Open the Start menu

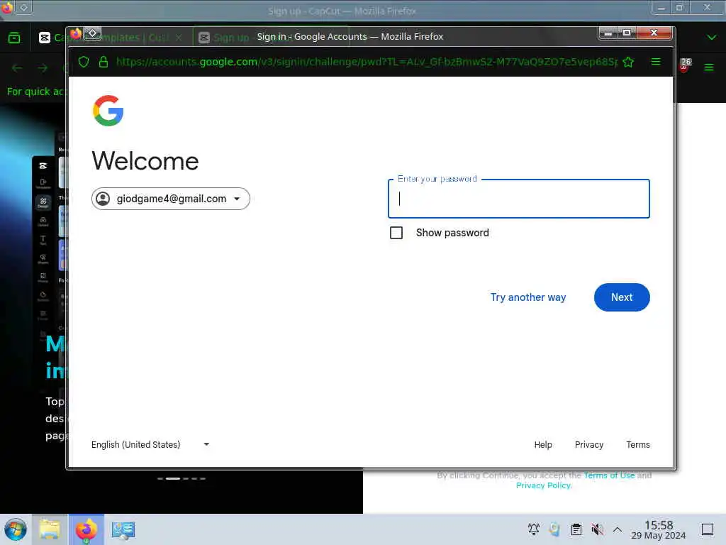coord(15,529)
